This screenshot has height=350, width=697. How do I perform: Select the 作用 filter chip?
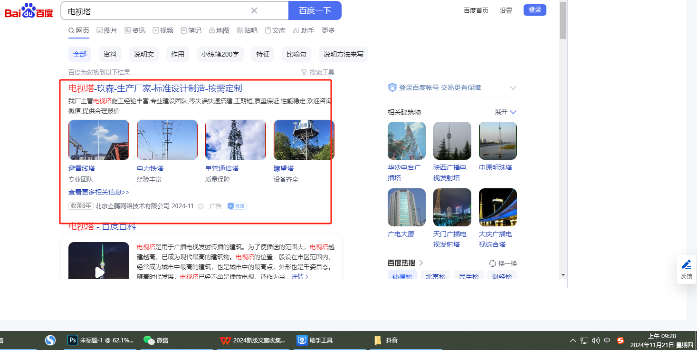[x=178, y=54]
